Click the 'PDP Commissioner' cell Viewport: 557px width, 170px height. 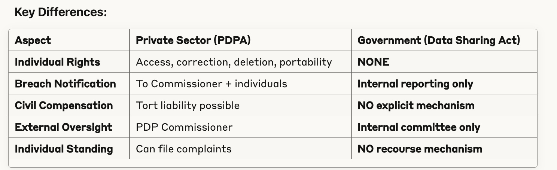pyautogui.click(x=184, y=127)
